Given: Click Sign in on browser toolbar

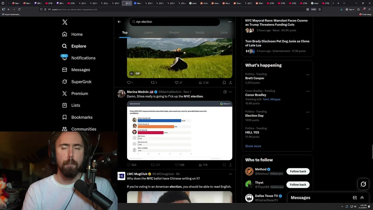Looking at the screenshot, I should click(x=350, y=9).
